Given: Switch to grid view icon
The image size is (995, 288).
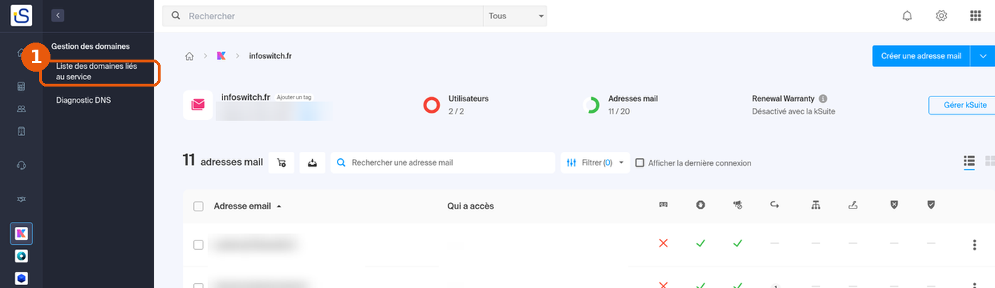Looking at the screenshot, I should pyautogui.click(x=990, y=162).
